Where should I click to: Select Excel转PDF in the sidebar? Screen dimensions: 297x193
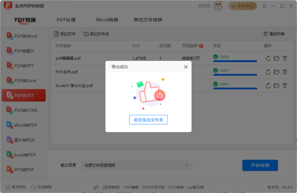click(x=24, y=155)
